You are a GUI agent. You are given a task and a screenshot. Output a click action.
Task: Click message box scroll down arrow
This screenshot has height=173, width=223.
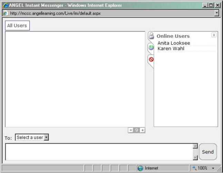pos(195,158)
